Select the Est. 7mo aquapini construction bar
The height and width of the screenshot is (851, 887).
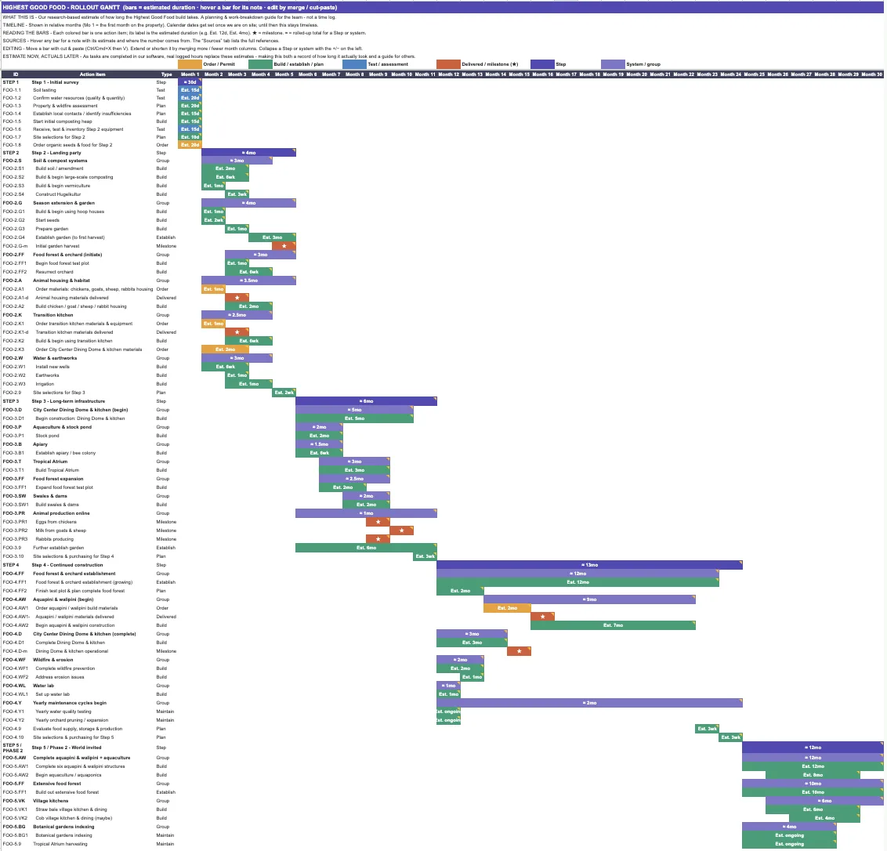614,625
